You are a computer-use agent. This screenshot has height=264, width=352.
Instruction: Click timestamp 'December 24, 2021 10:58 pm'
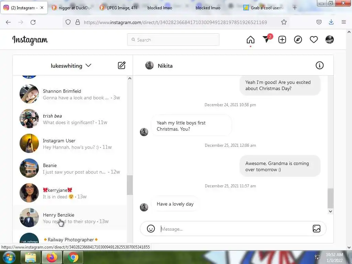[x=230, y=105]
